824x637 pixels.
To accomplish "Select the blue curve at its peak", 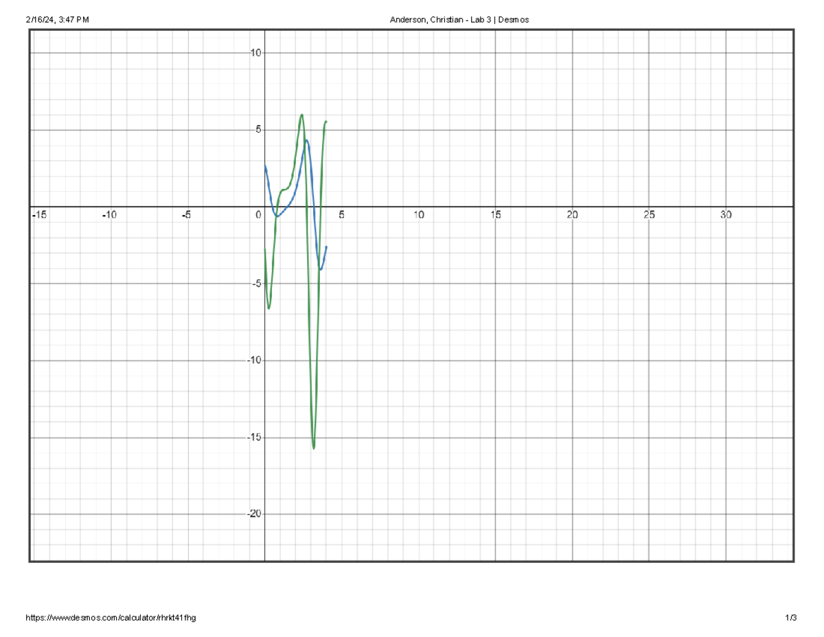I will click(x=307, y=141).
